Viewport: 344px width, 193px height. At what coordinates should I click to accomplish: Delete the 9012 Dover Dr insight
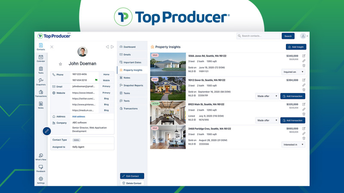pyautogui.click(x=304, y=90)
